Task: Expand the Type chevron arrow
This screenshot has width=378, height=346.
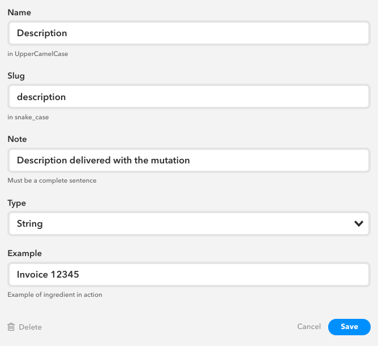Action: coord(359,224)
